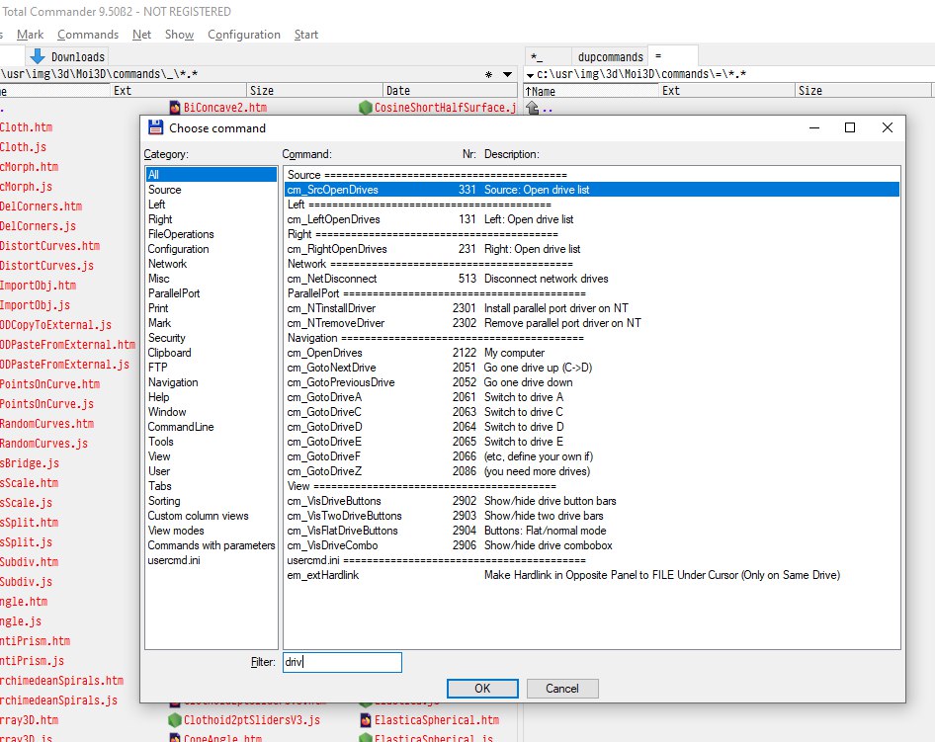Image resolution: width=935 pixels, height=742 pixels.
Task: Select the Network category
Action: click(x=212, y=264)
